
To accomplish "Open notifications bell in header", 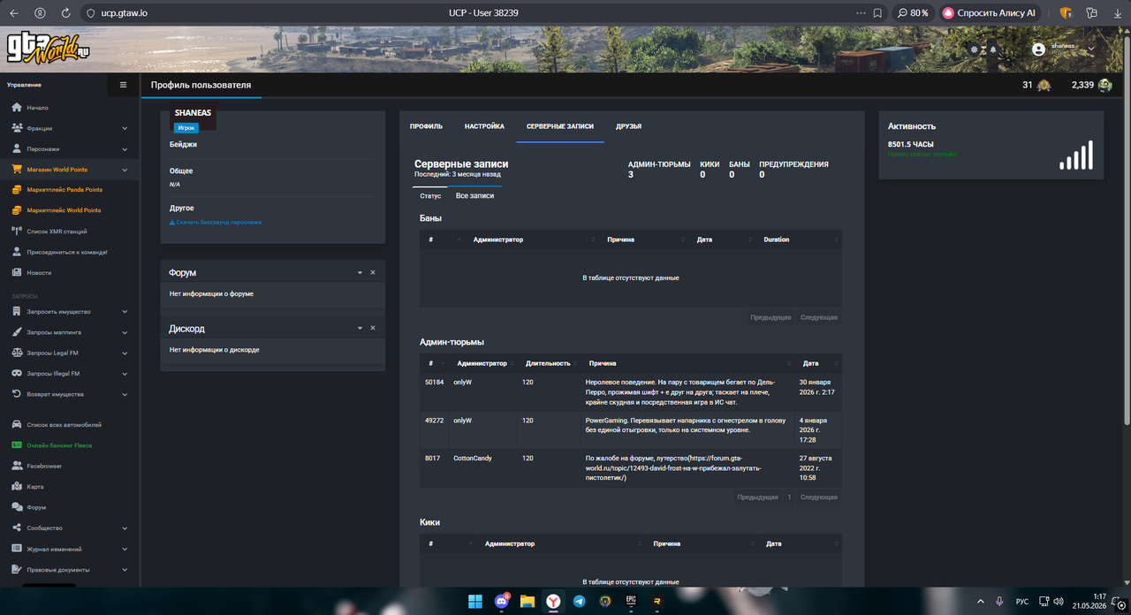I will coord(992,49).
